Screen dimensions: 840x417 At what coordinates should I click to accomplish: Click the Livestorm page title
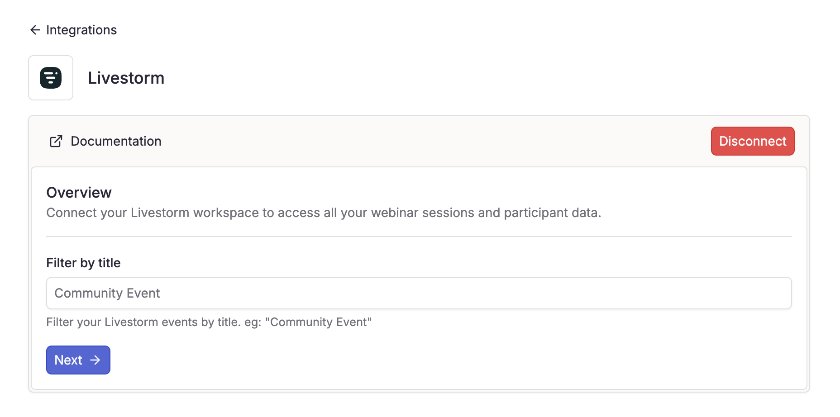[126, 78]
